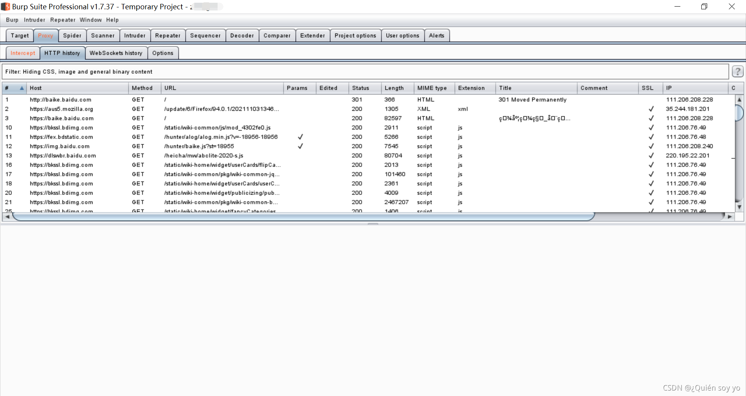Switch to the Spider tab

[x=72, y=35]
